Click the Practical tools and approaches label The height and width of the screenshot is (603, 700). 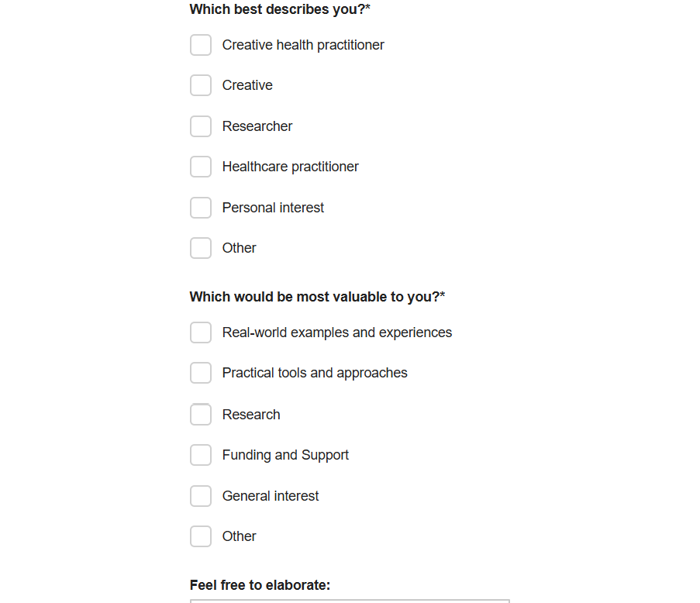pos(315,373)
